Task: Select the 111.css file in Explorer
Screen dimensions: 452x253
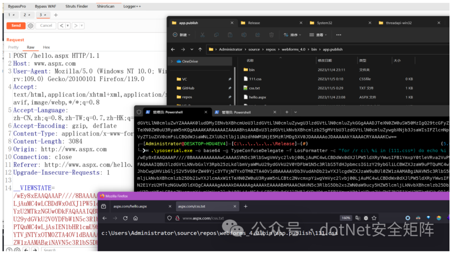Action: 255,79
